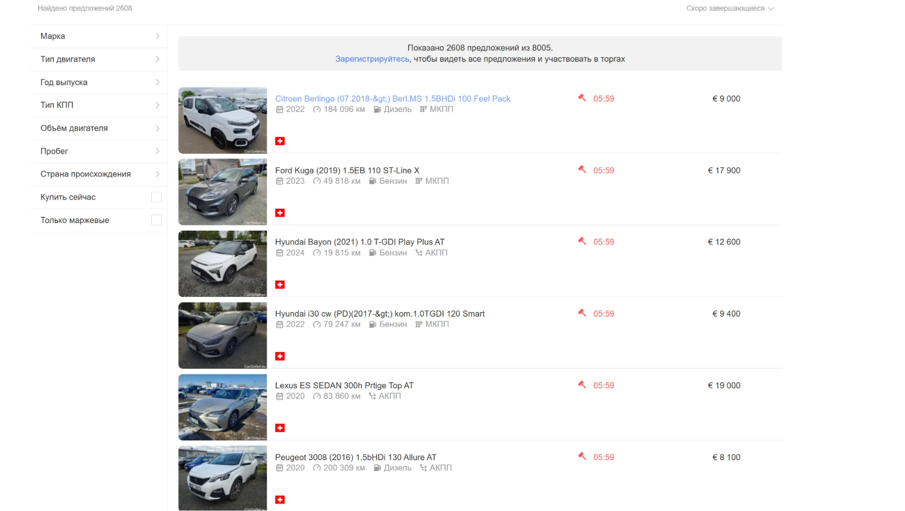The height and width of the screenshot is (511, 905).
Task: Open the Citroen Berlingo listing title
Action: tap(393, 99)
